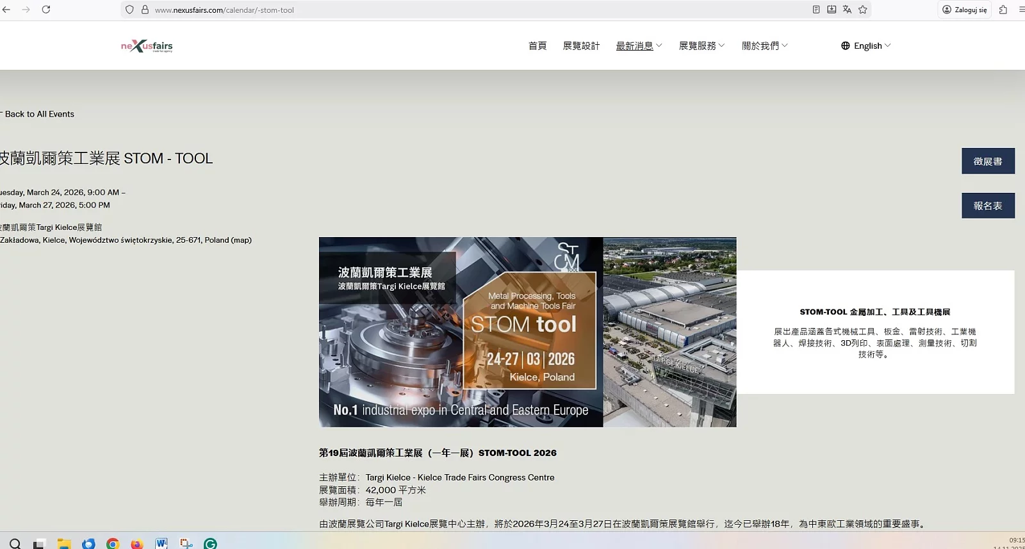Click the 徵展書 button
1025x549 pixels.
pos(988,161)
